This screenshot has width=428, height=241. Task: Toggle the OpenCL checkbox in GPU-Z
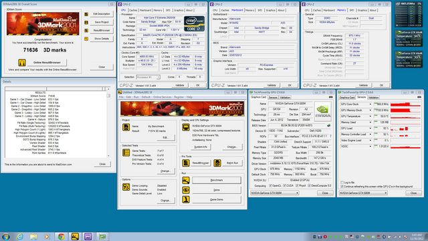(x=270, y=185)
